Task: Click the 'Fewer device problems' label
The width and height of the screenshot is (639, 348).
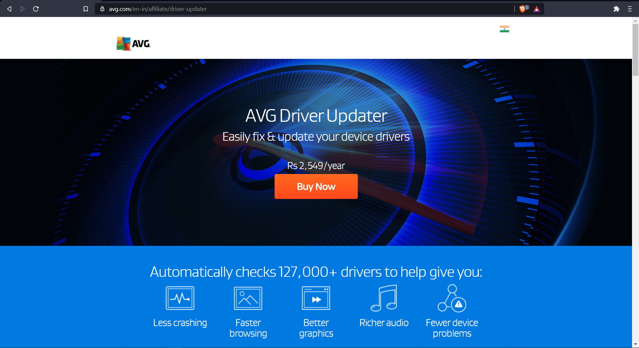Action: click(x=452, y=328)
